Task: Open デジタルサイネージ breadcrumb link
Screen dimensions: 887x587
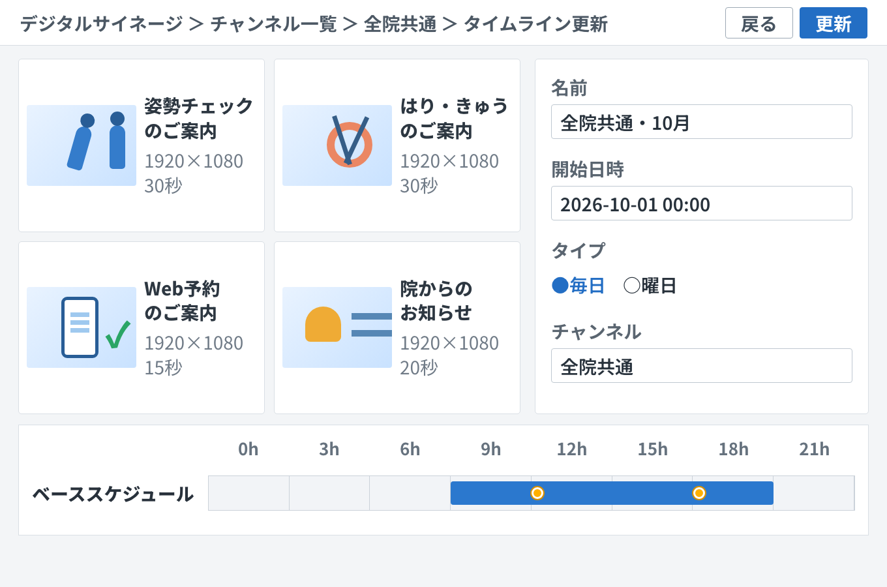Action: pyautogui.click(x=101, y=24)
